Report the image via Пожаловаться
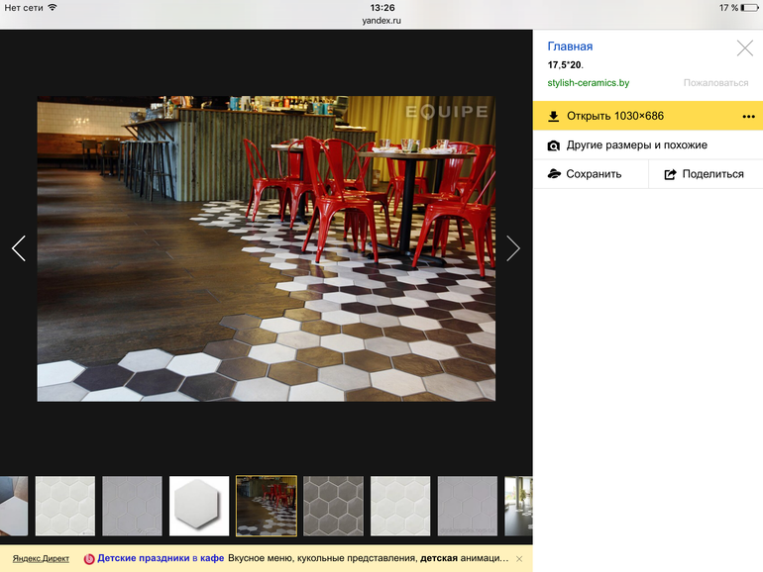The height and width of the screenshot is (572, 763). point(715,83)
